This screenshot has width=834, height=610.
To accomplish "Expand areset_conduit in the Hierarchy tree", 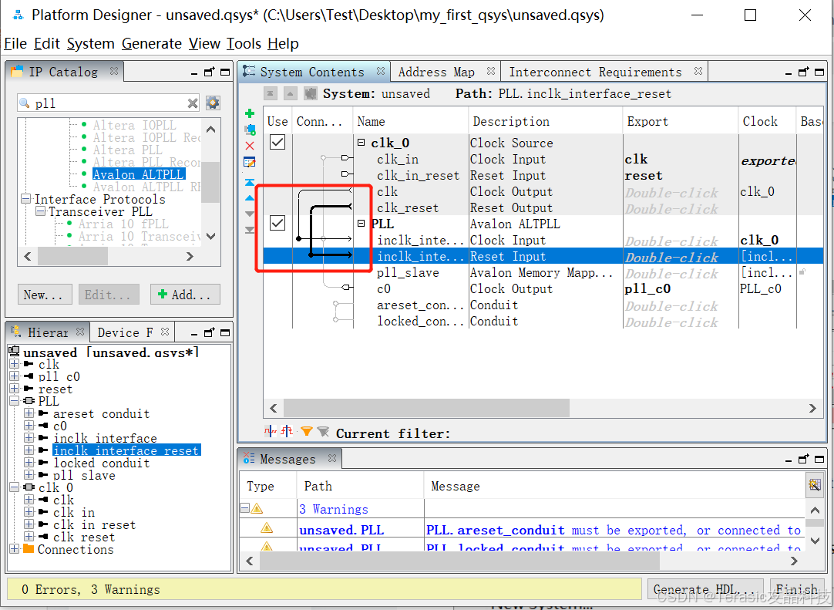I will (x=29, y=413).
